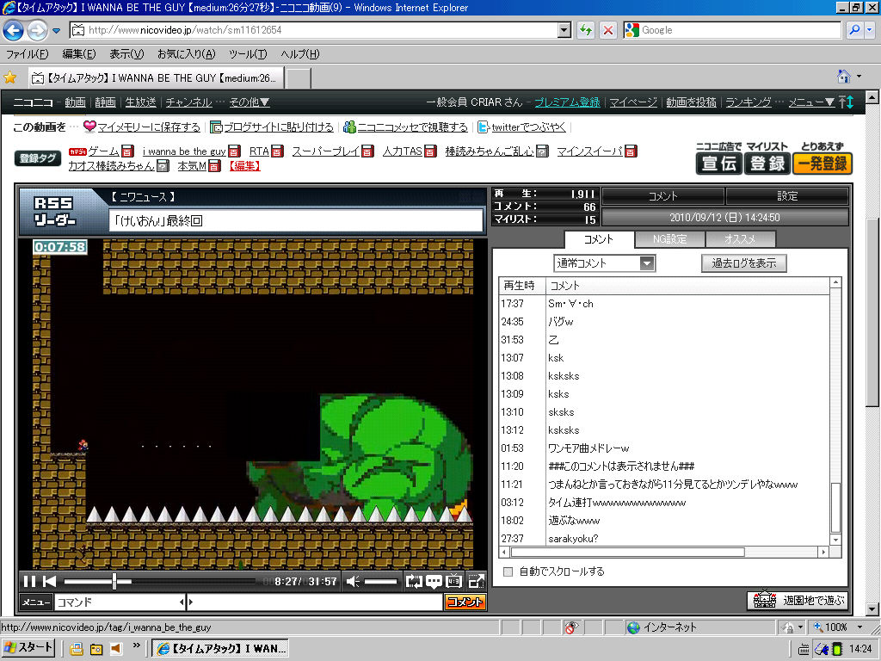Click the TV-shaped icon in player controls
Screen dimensions: 881x661
point(454,581)
